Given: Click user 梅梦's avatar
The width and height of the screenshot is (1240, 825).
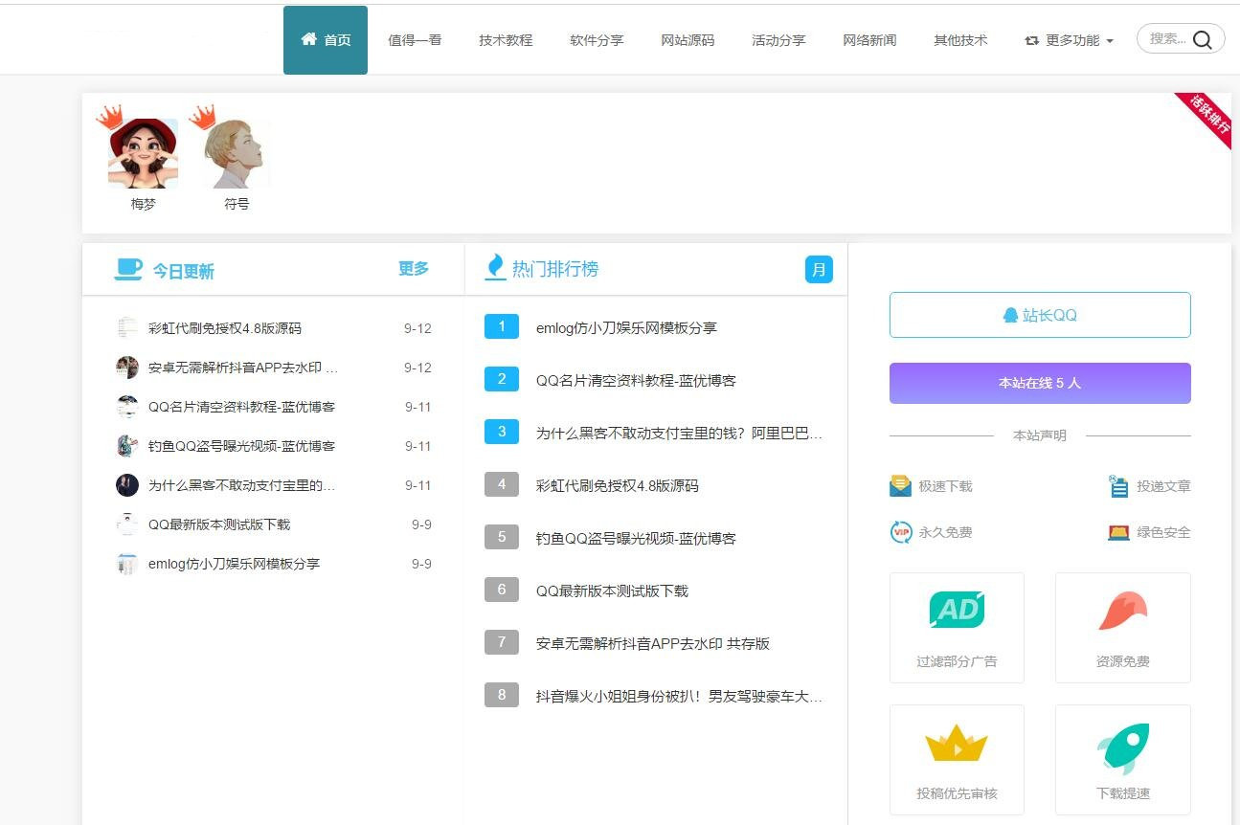Looking at the screenshot, I should click(143, 152).
